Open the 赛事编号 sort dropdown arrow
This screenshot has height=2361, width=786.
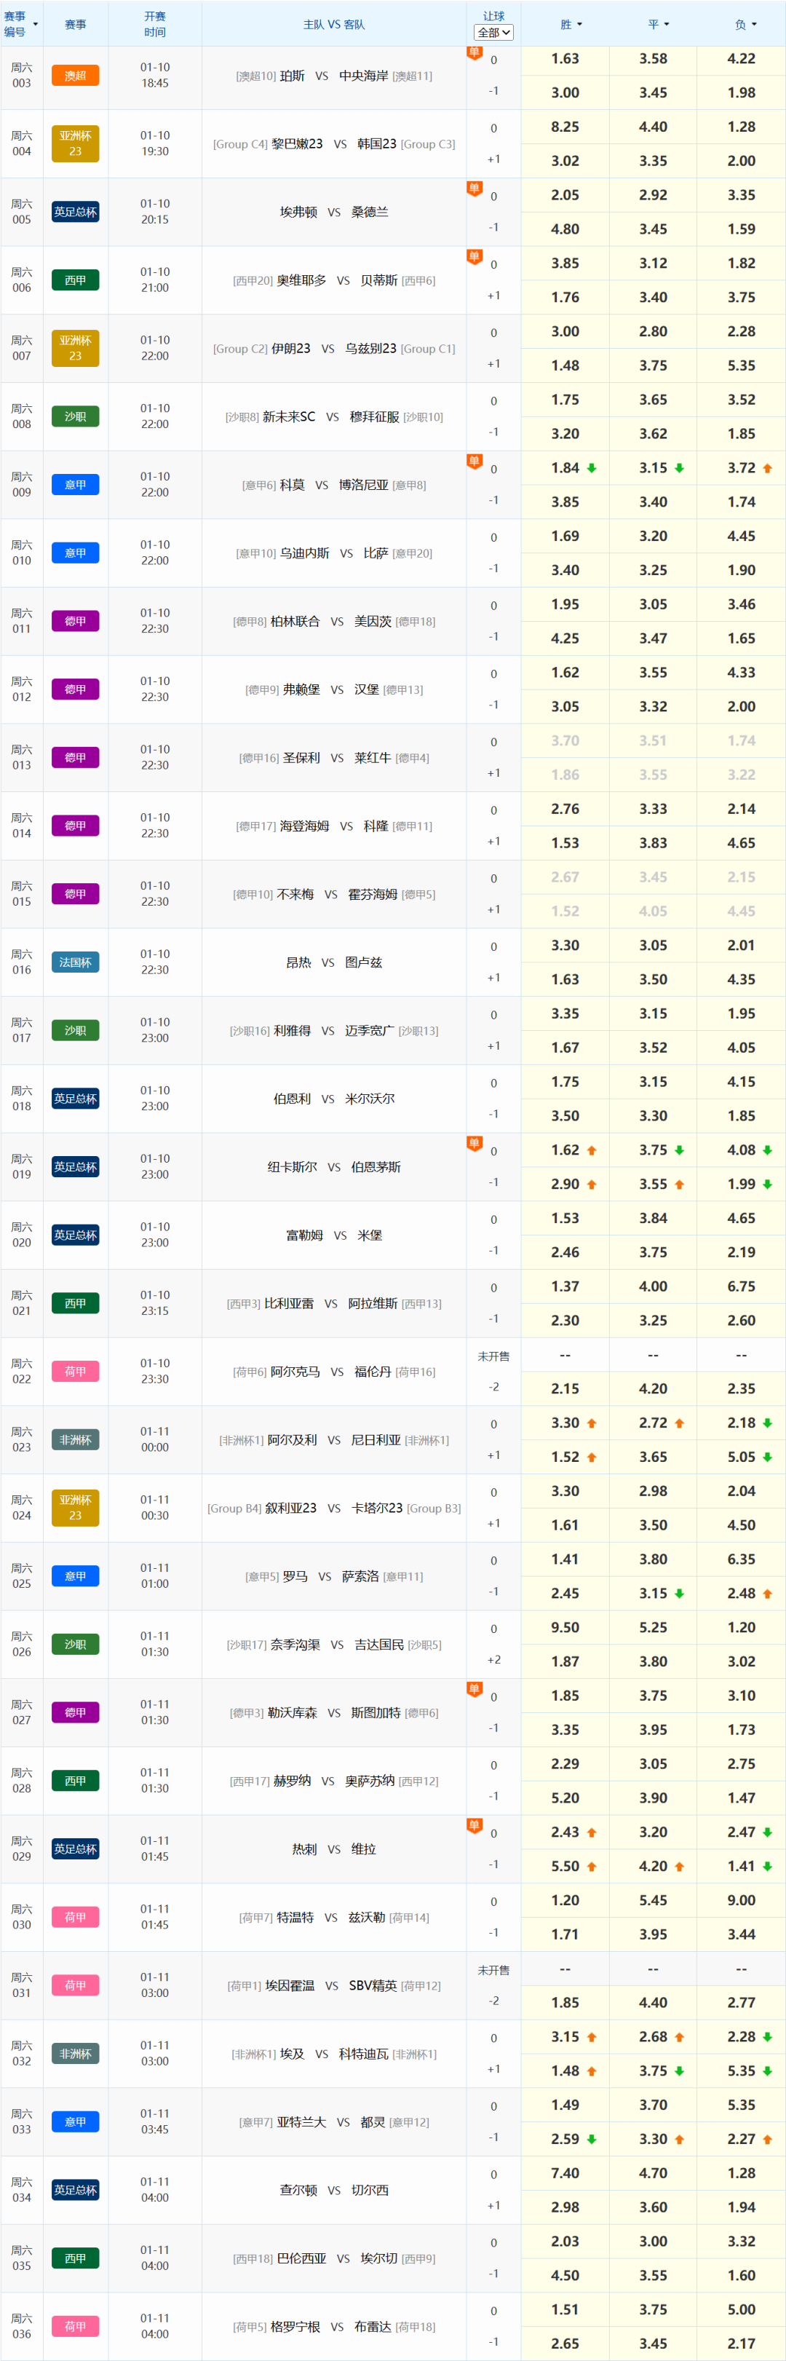(36, 24)
